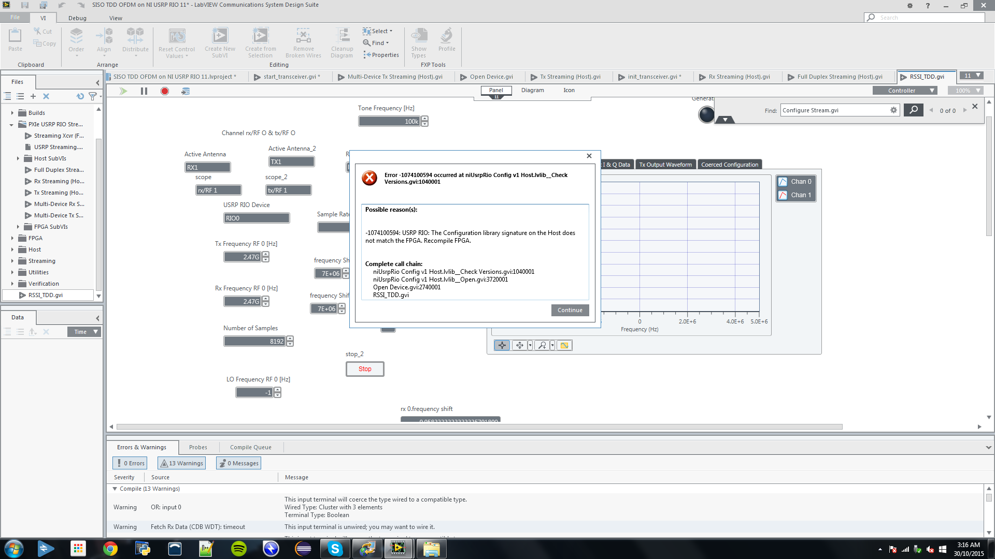The width and height of the screenshot is (995, 559).
Task: Expand the FPGA tree item
Action: tap(12, 238)
